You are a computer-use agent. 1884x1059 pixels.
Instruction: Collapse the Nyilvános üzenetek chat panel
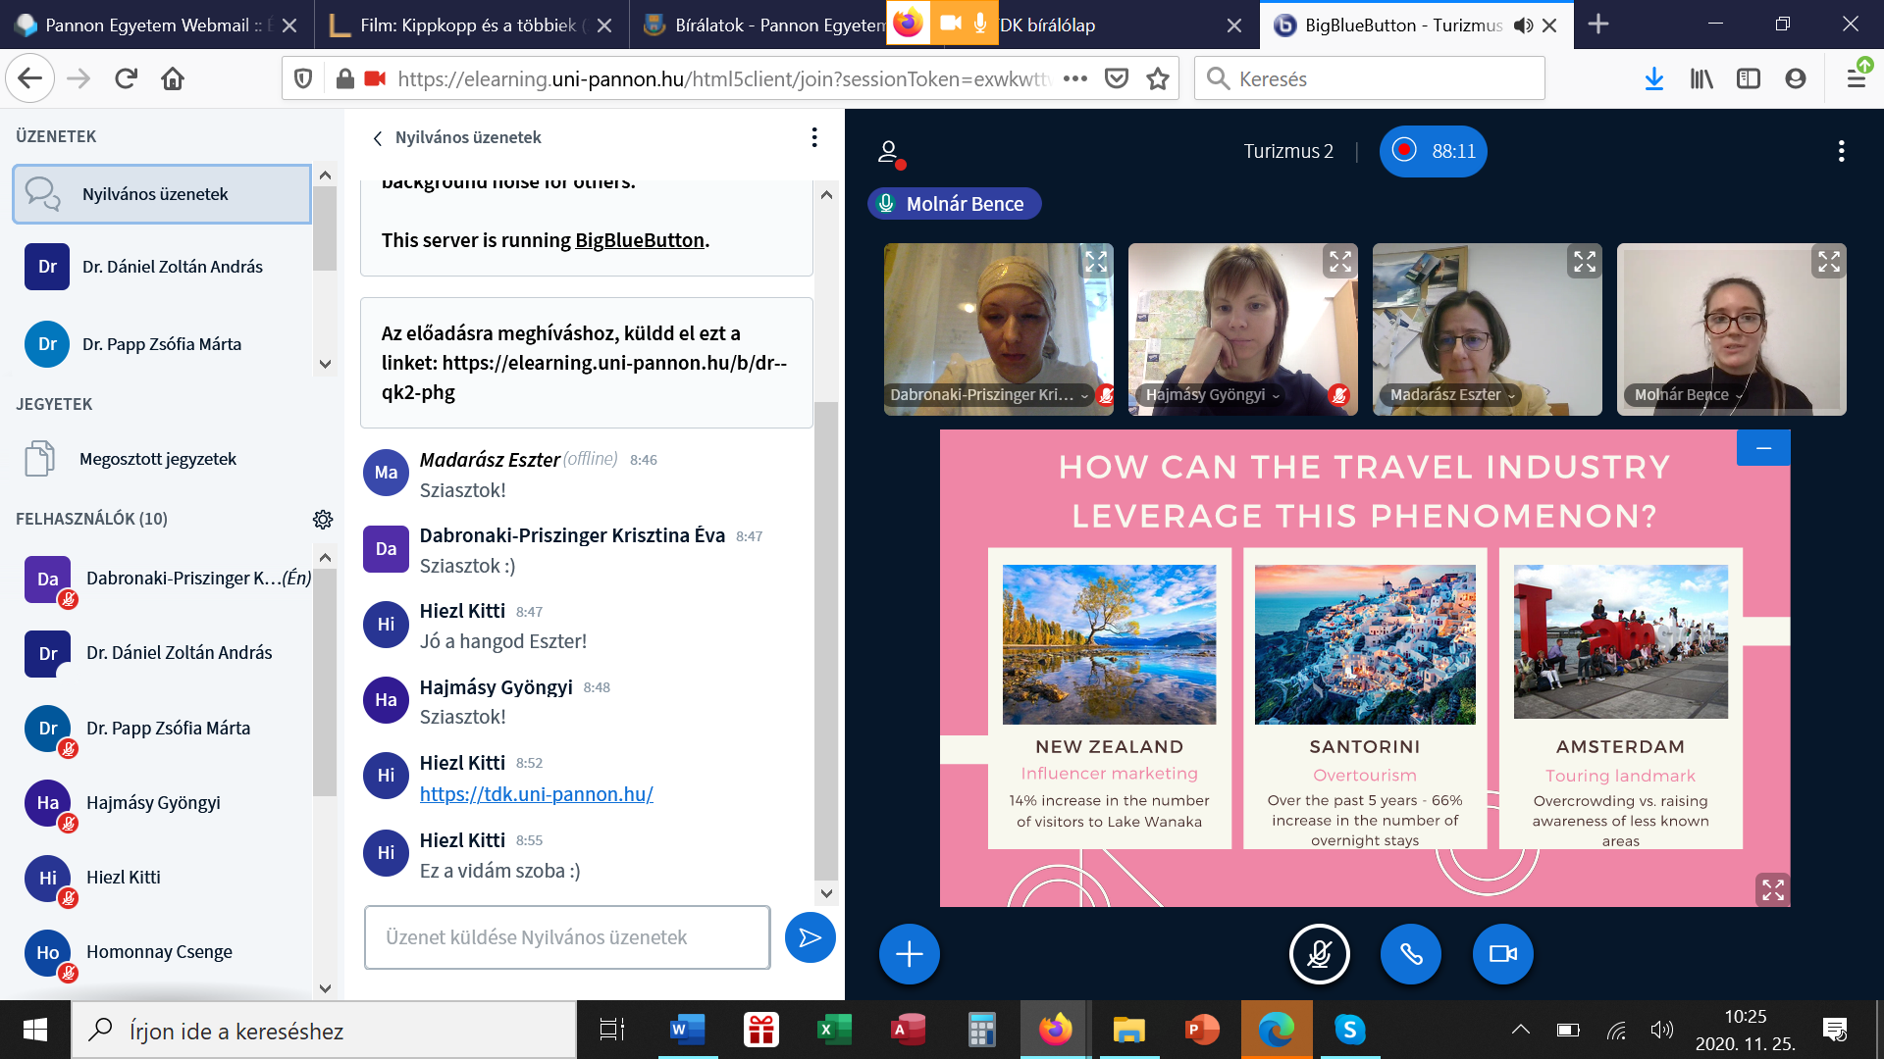(378, 138)
